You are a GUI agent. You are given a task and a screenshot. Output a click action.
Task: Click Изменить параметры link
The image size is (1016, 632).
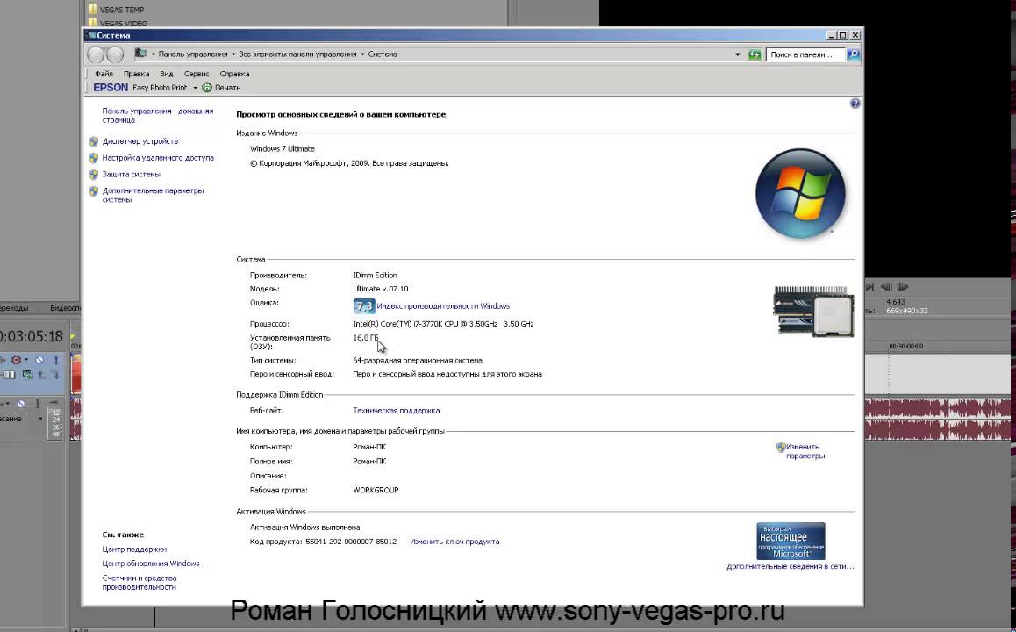[805, 451]
